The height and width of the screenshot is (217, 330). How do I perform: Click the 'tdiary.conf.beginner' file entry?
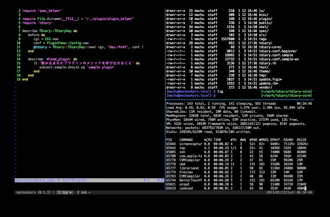tap(278, 51)
